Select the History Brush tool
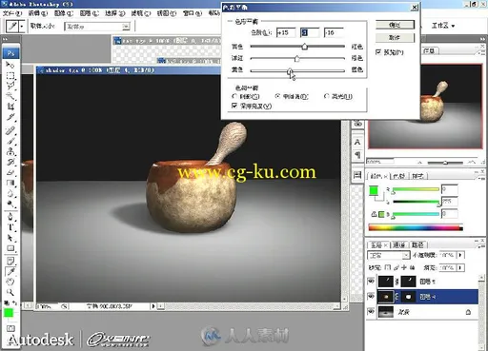The width and height of the screenshot is (488, 351). 10,162
